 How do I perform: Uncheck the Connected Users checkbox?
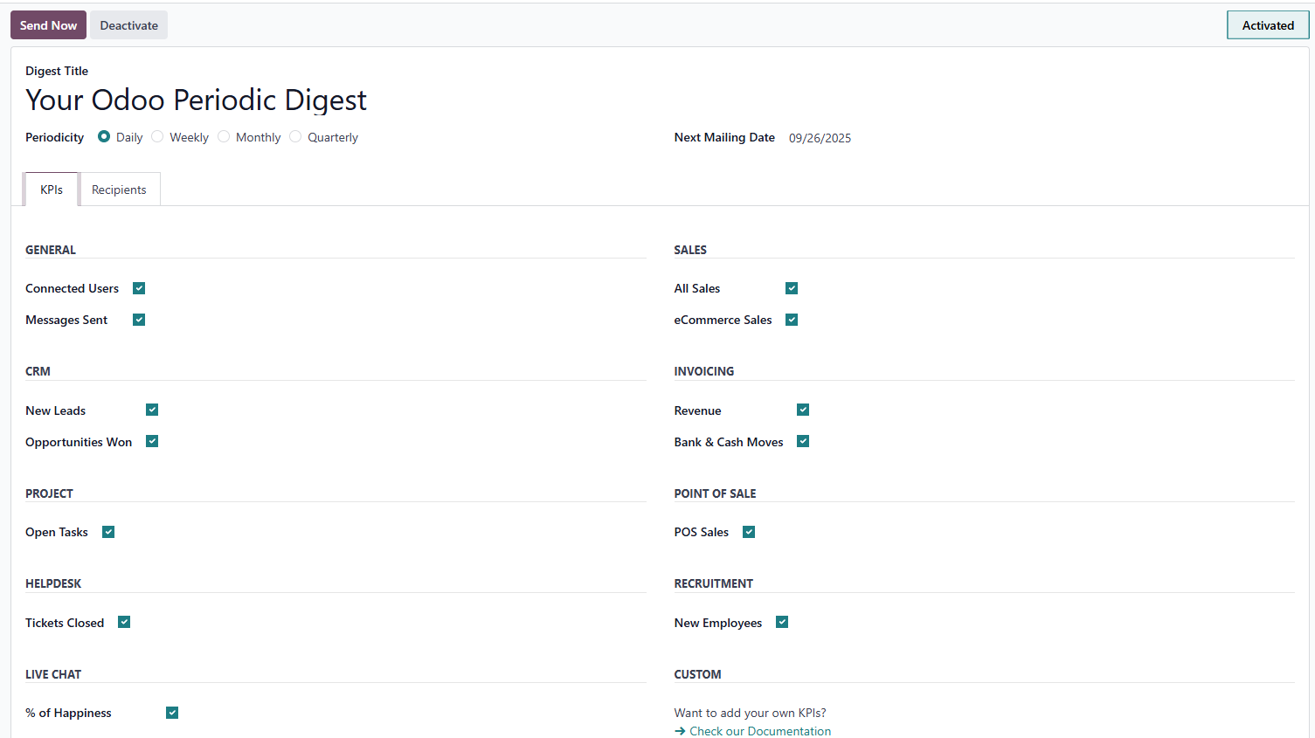point(139,288)
